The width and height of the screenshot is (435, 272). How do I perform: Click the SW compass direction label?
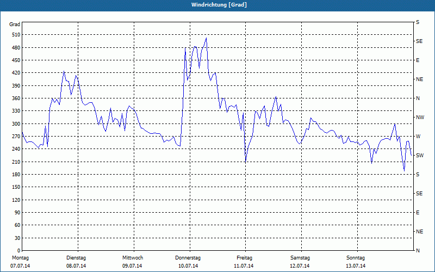pos(420,156)
